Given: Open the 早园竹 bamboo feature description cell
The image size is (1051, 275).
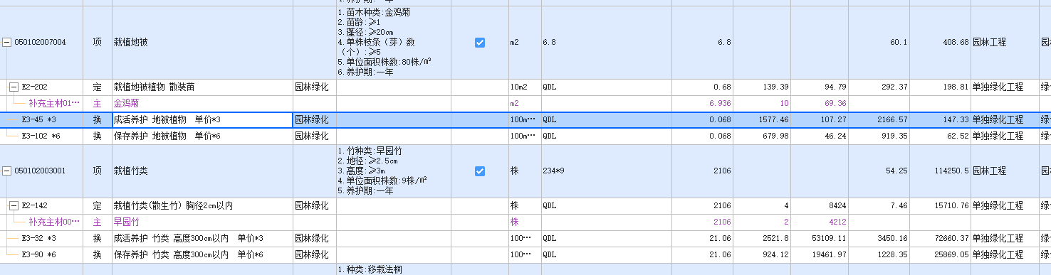Looking at the screenshot, I should coord(393,171).
